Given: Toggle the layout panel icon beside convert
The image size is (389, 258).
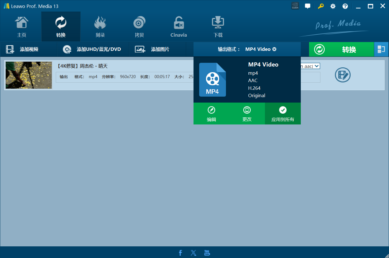Looking at the screenshot, I should 381,49.
